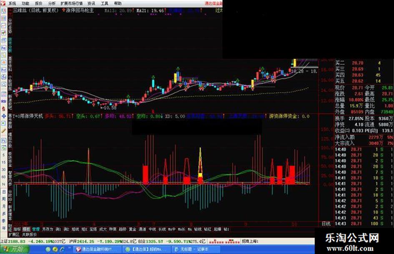Click the candlestick chart icon in left toolbar
The width and height of the screenshot is (394, 254).
[x=3, y=33]
